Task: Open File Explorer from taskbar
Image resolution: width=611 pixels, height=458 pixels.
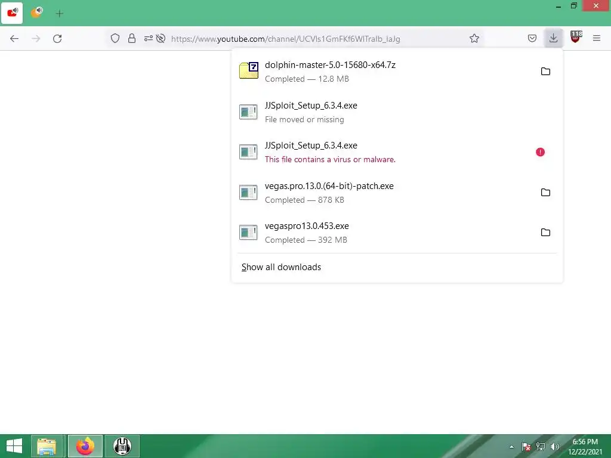Action: click(x=47, y=446)
